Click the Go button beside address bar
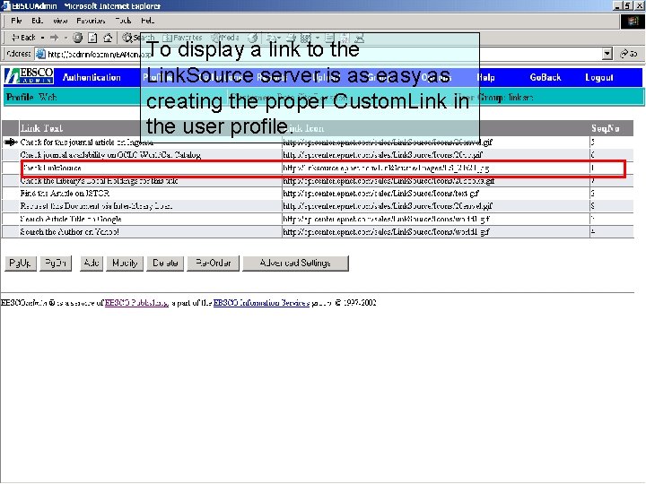 click(629, 54)
